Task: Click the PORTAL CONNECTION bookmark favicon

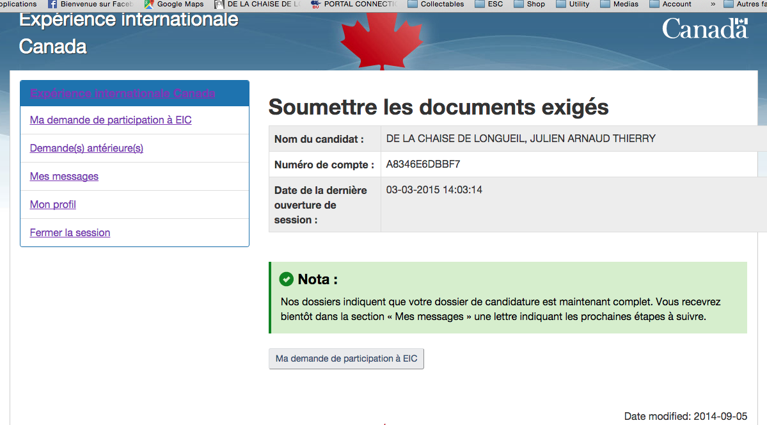Action: point(315,4)
